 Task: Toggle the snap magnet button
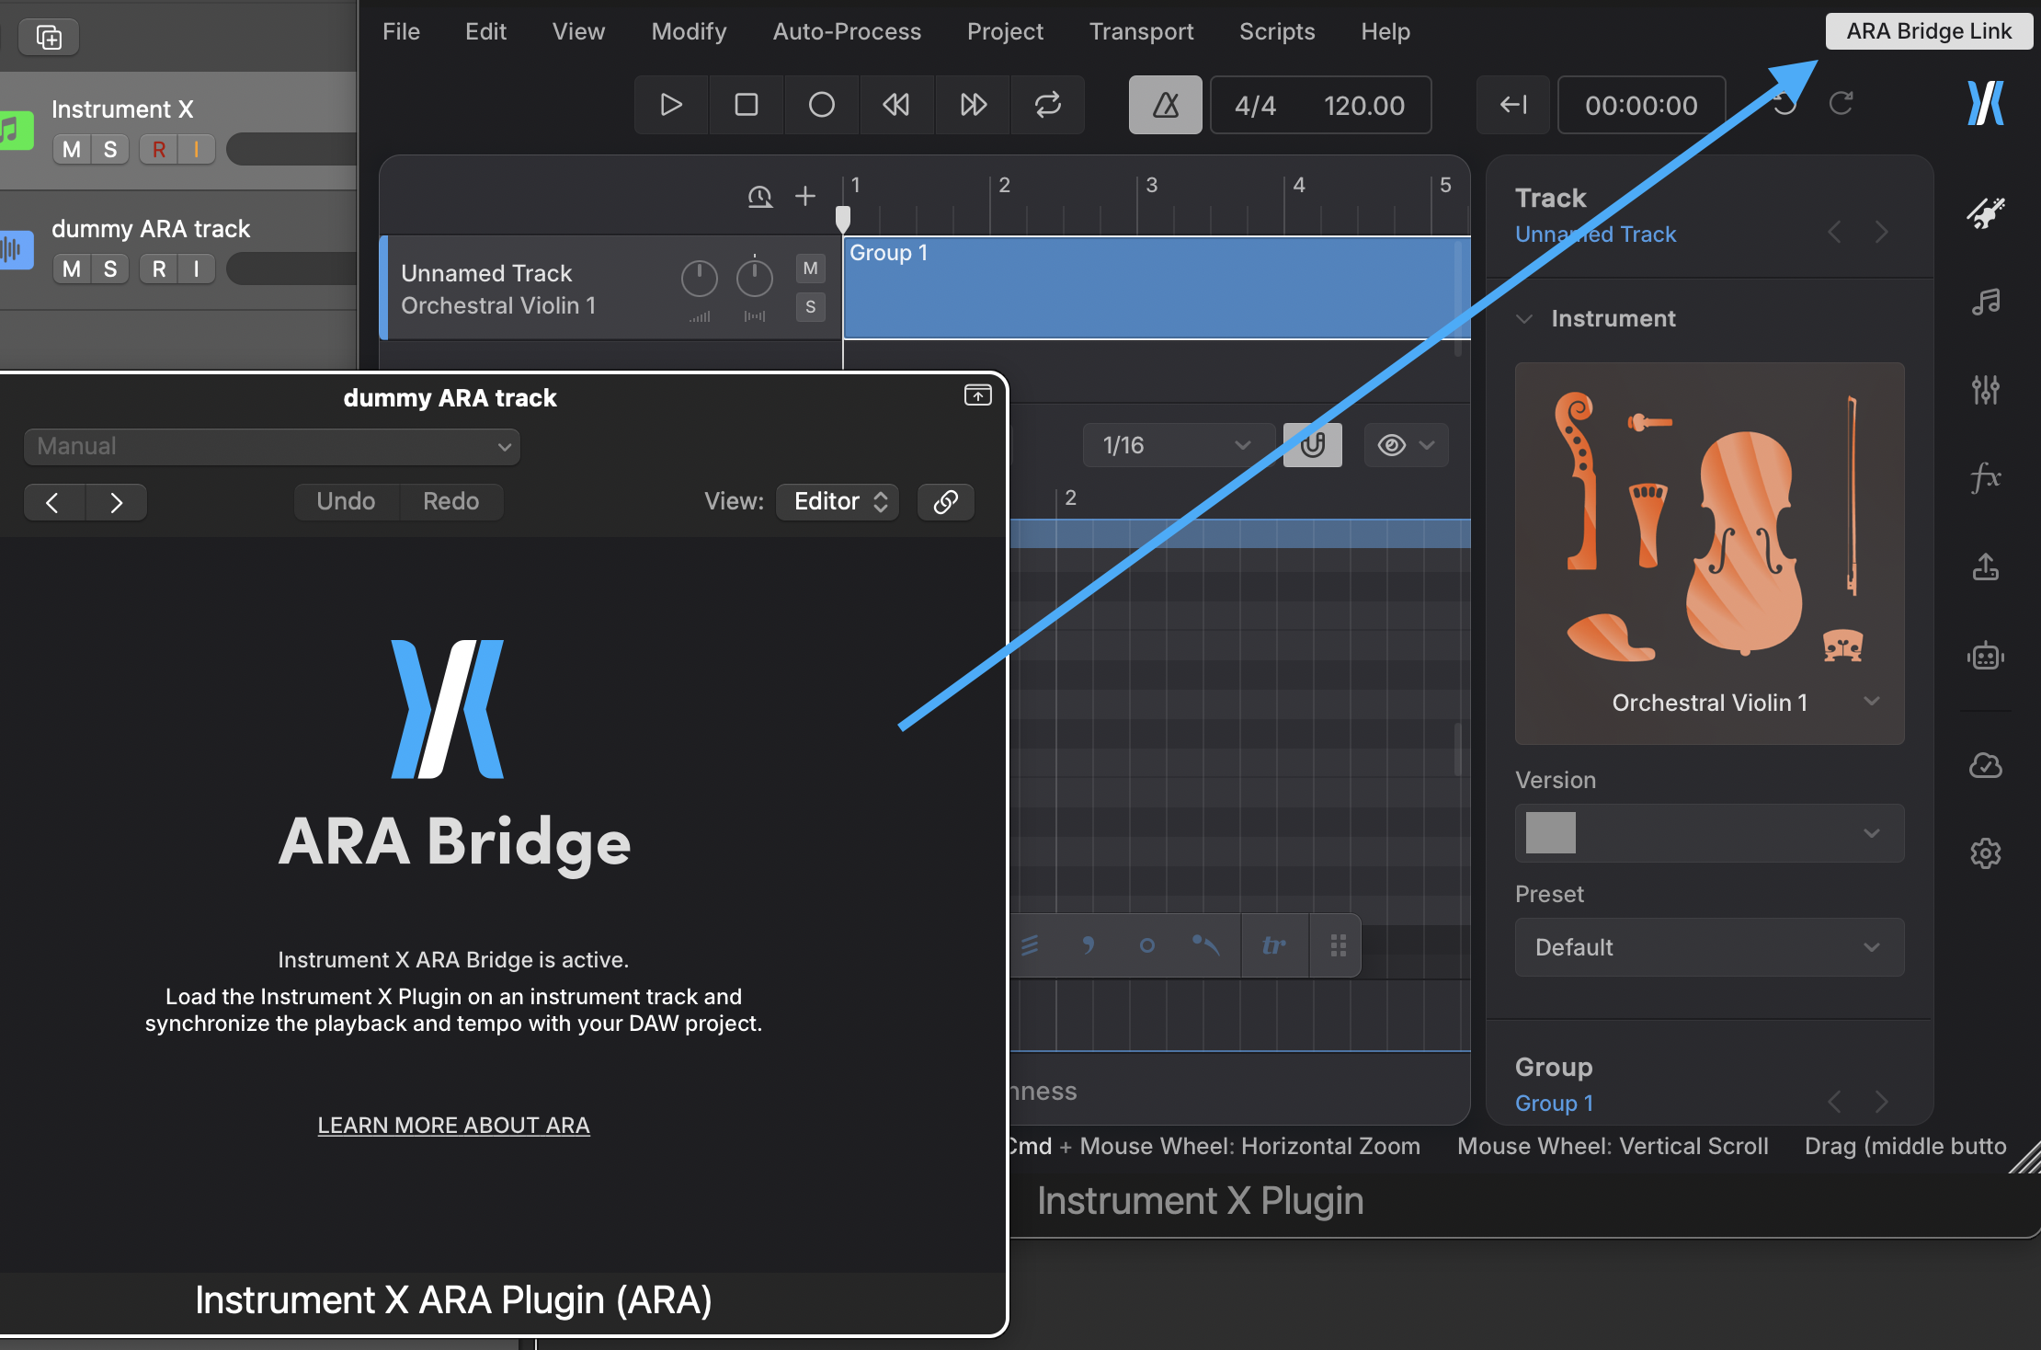click(x=1312, y=445)
